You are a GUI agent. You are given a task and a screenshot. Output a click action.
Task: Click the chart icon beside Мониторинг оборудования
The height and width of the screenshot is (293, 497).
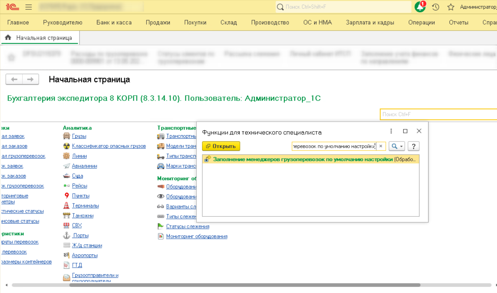[x=161, y=236]
